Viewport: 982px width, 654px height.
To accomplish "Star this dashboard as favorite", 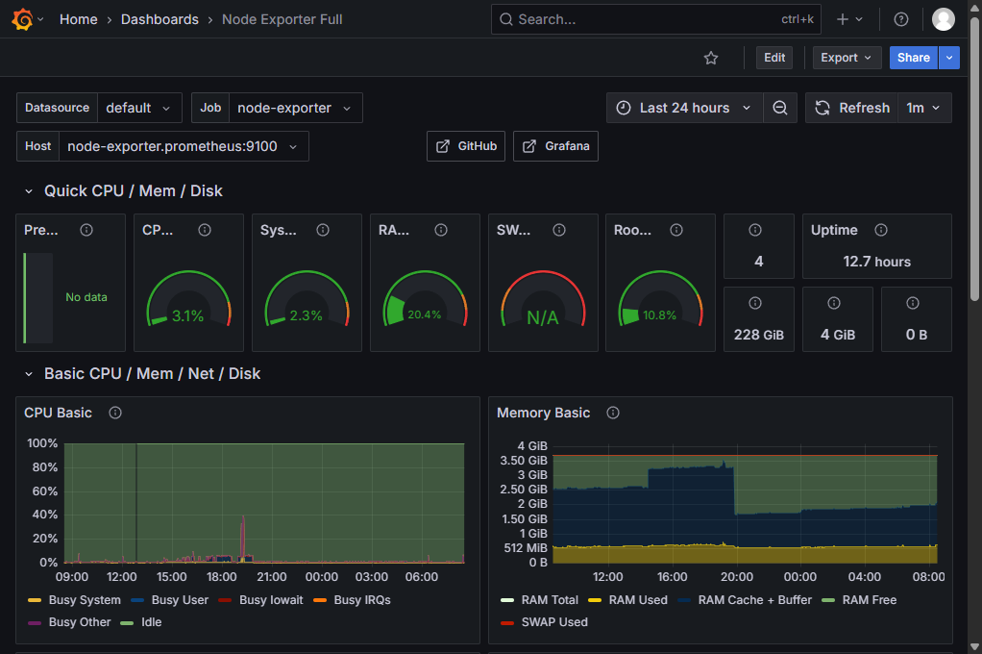I will pos(711,58).
